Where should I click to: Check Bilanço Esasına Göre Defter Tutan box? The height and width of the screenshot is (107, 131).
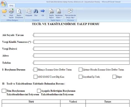[35, 70]
